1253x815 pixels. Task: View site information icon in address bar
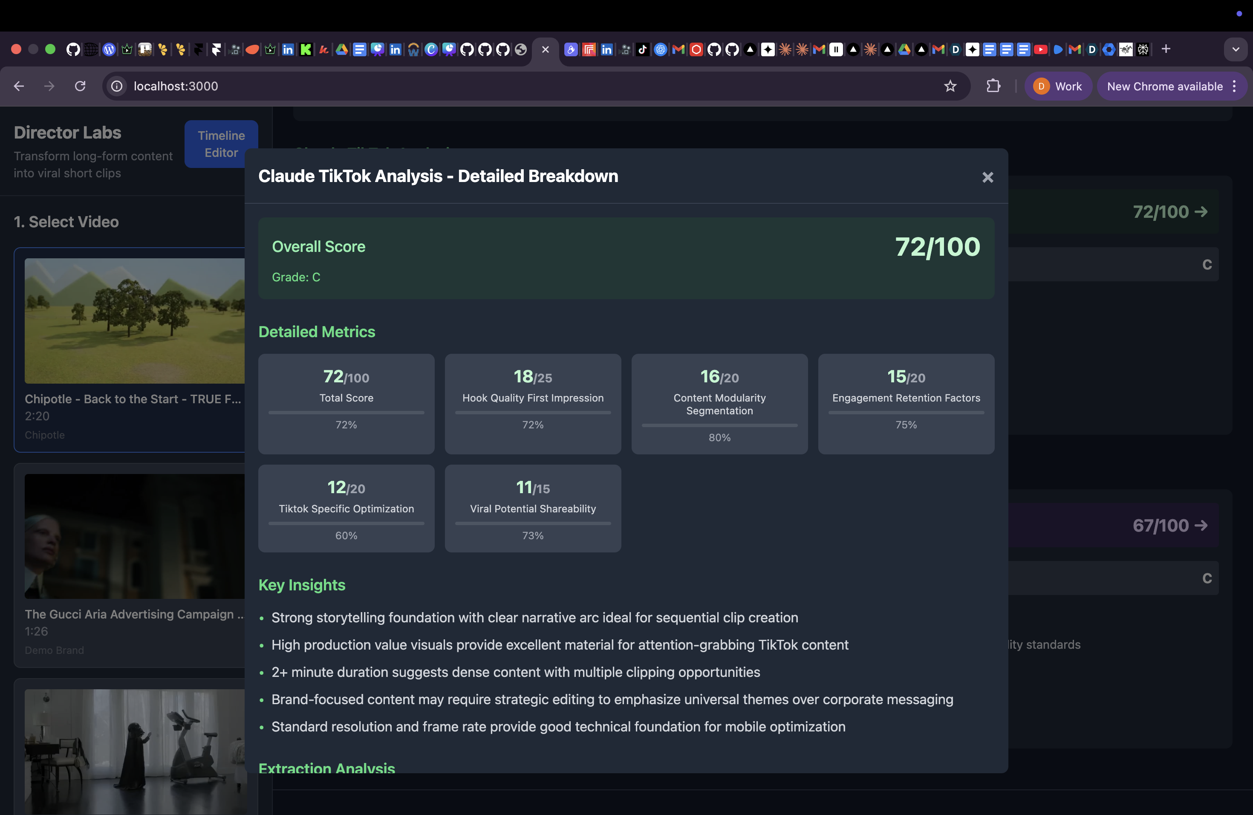coord(117,86)
